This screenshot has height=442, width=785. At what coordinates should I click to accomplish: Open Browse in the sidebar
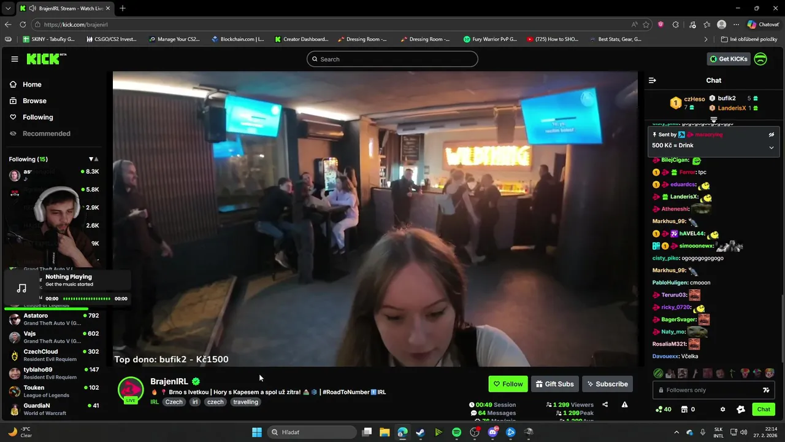[28, 101]
